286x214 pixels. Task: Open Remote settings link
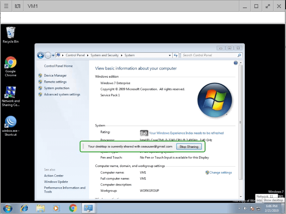pyautogui.click(x=55, y=82)
